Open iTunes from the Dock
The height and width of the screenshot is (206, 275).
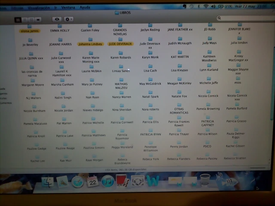click(107, 181)
